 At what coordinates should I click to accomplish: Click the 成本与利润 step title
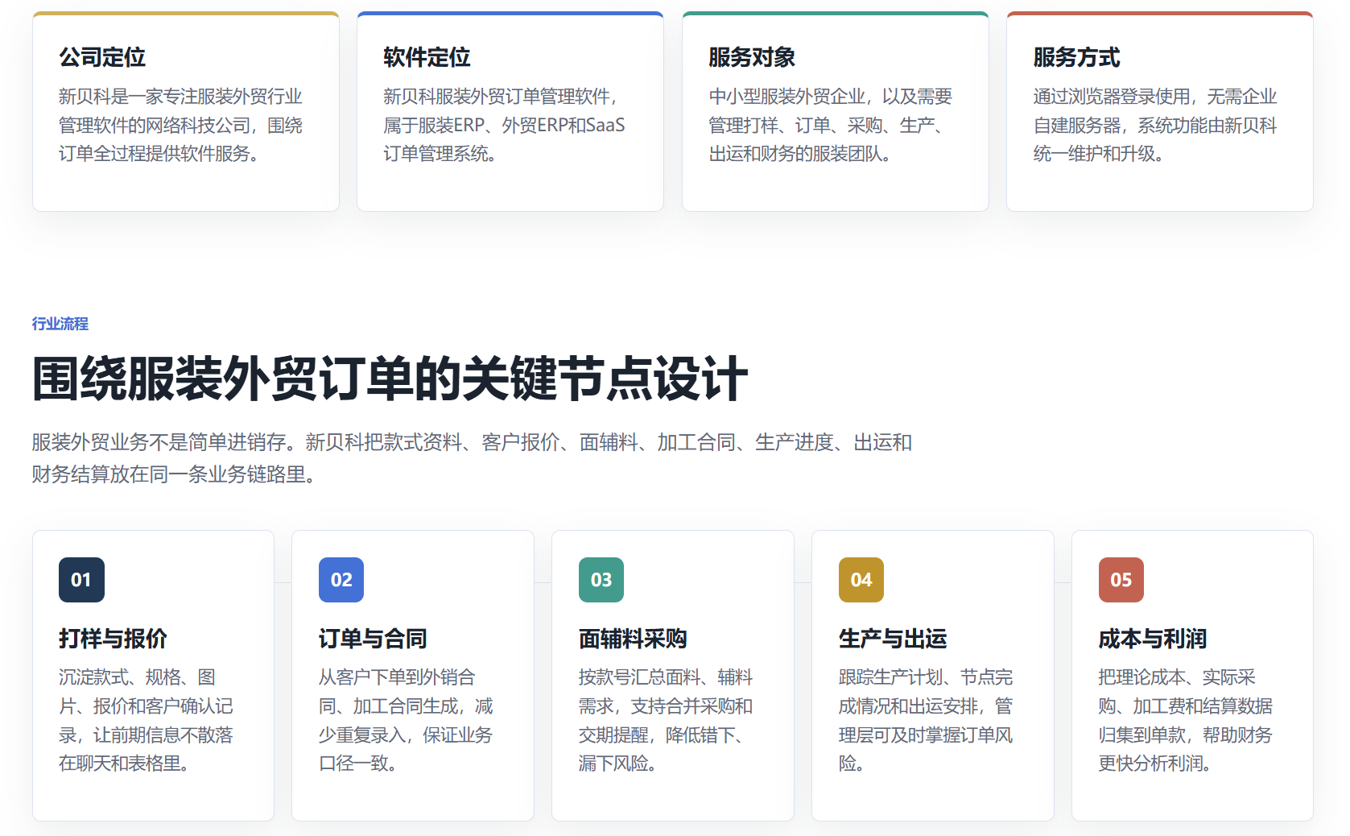1153,639
